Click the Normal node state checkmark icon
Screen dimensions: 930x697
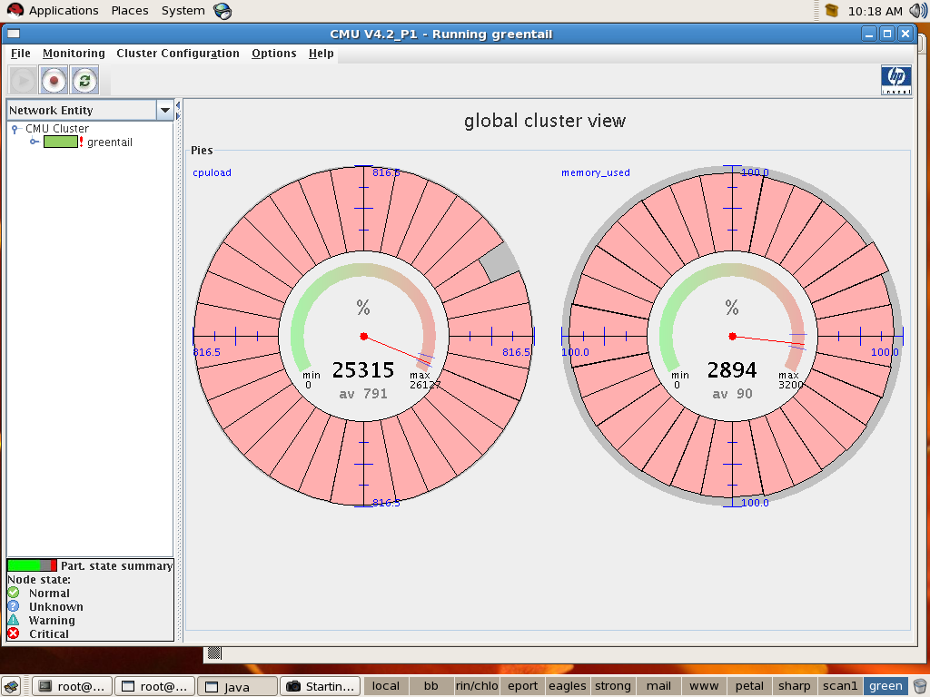click(x=14, y=593)
